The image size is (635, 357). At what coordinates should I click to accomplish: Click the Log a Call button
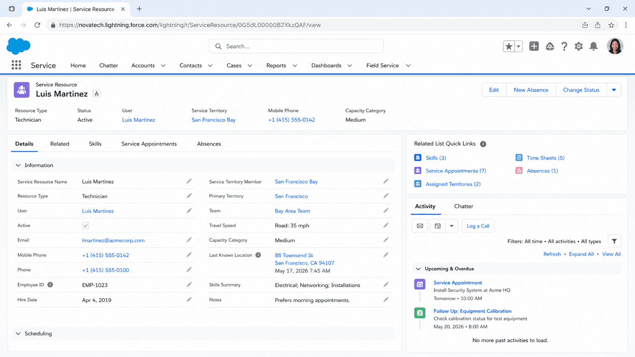[x=478, y=226]
